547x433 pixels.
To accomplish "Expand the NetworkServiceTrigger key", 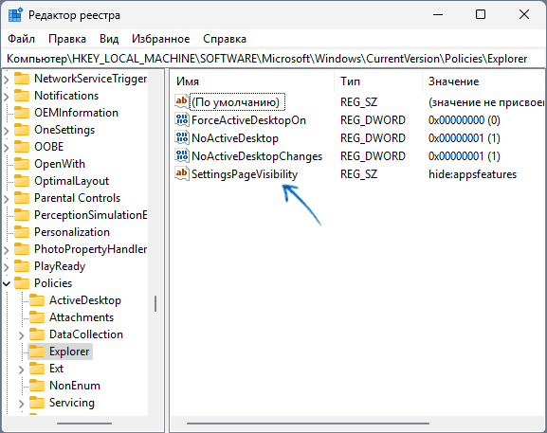I will [7, 80].
